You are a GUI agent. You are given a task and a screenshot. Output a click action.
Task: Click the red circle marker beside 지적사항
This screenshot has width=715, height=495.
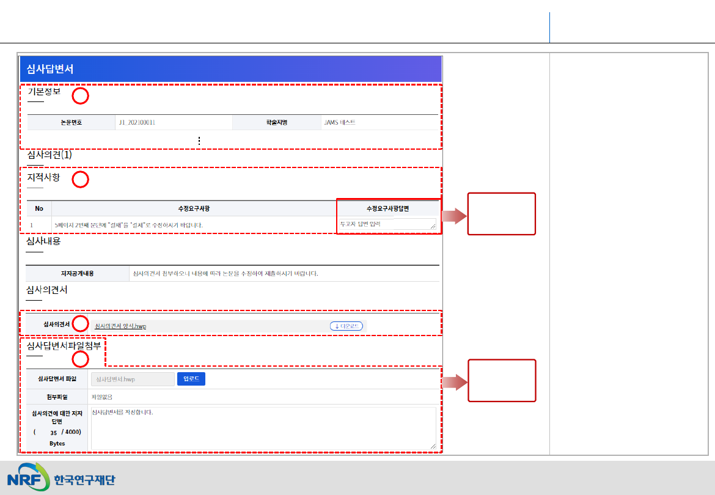pos(81,179)
